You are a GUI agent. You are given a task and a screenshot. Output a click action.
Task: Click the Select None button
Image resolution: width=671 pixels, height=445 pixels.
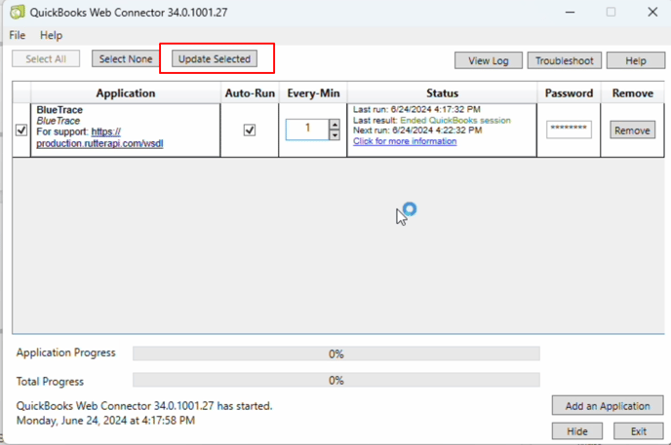click(x=126, y=59)
